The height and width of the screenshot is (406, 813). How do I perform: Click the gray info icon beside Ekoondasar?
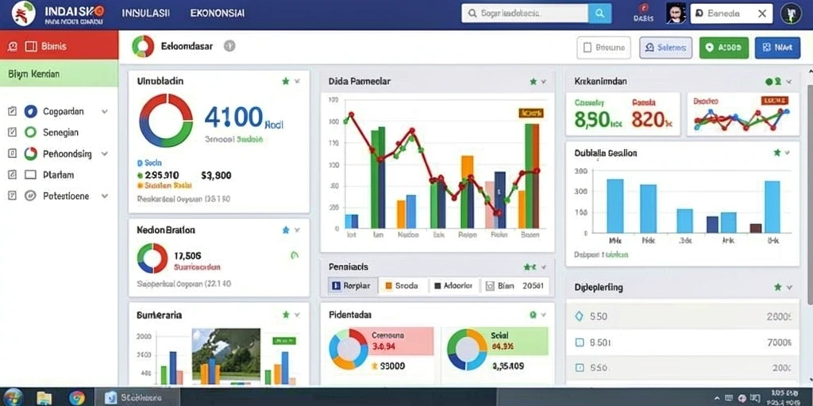(x=229, y=46)
